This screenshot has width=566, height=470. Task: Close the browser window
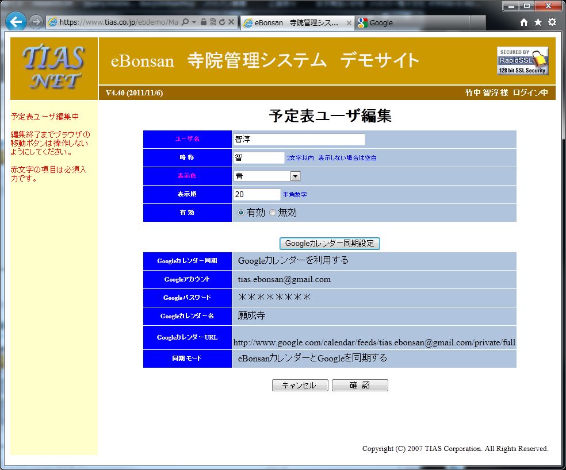tap(548, 6)
